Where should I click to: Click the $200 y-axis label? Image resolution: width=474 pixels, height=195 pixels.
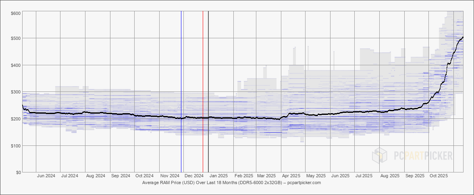coord(16,119)
